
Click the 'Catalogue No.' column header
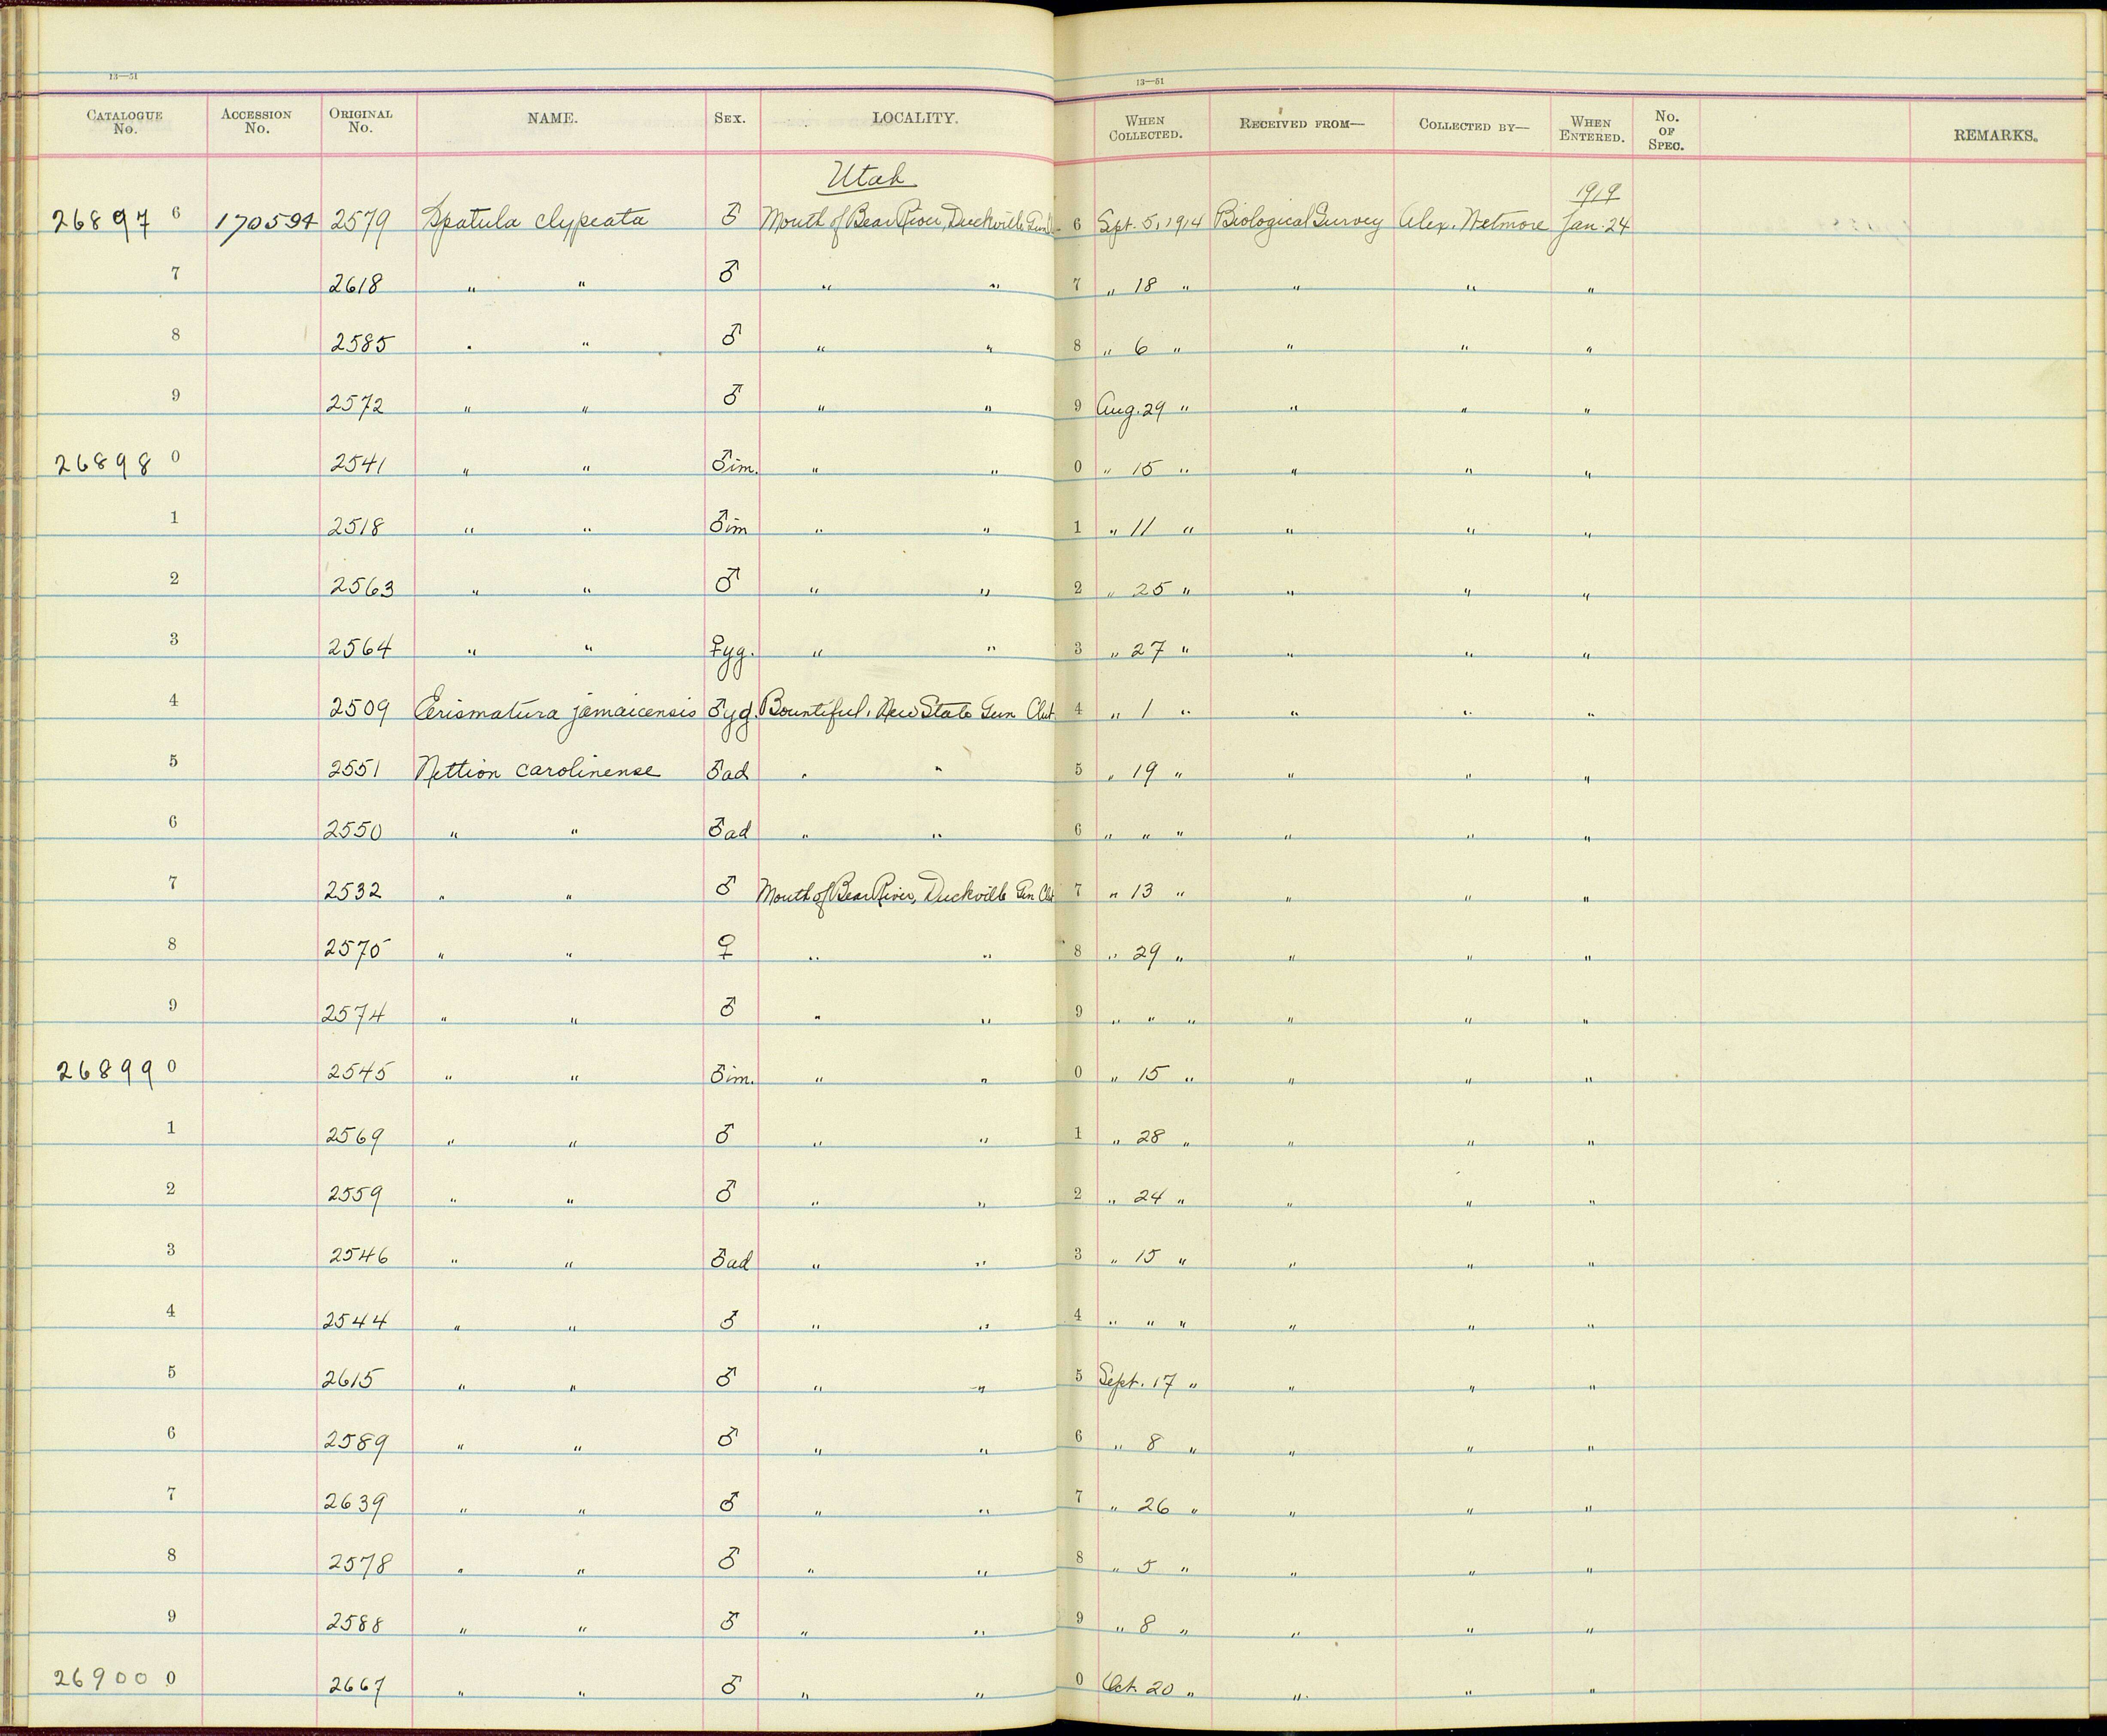(x=125, y=122)
